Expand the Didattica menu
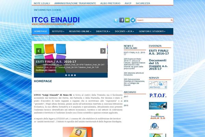The image size is (205, 137). [103, 31]
